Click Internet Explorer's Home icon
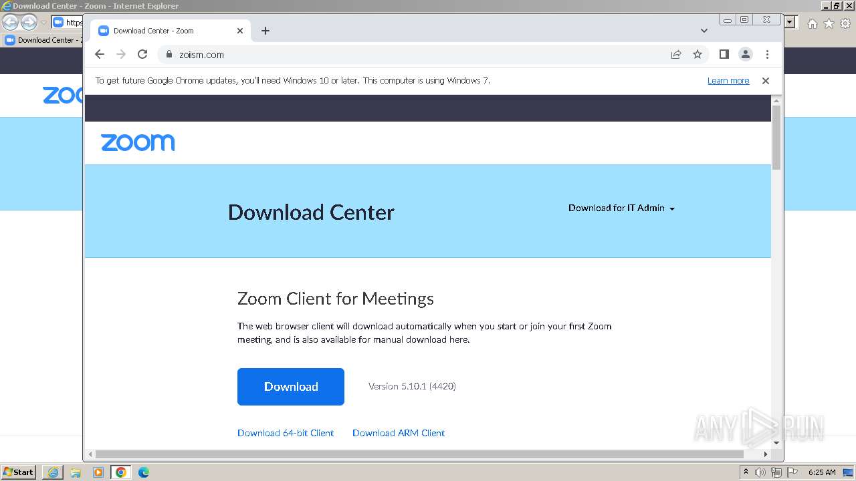Screen dimensions: 856x481 click(x=812, y=23)
